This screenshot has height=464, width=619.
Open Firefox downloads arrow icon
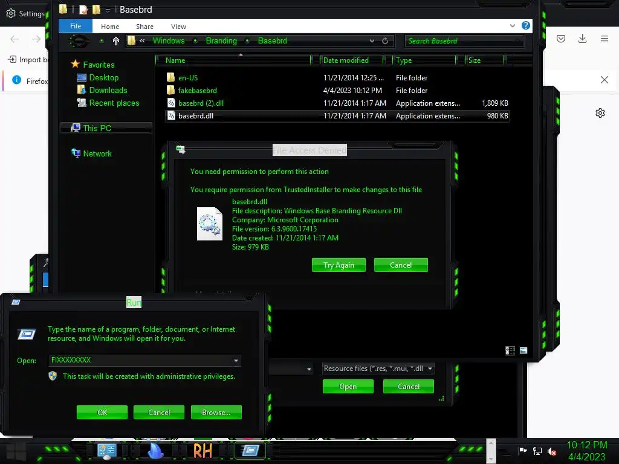pos(582,38)
